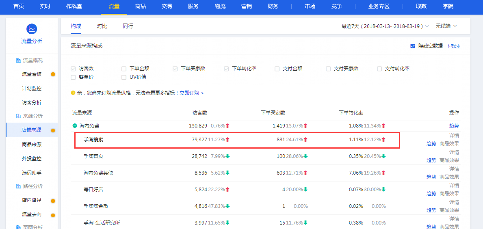Screen dimensions: 483x229
Task: Click the 流量概况 section building icon
Action: point(18,60)
